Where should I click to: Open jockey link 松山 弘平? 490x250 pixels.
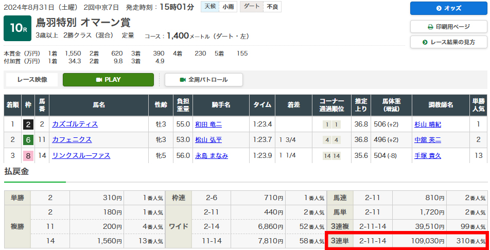pyautogui.click(x=208, y=140)
